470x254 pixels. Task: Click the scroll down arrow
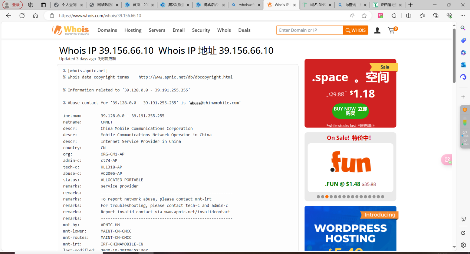[x=454, y=247]
